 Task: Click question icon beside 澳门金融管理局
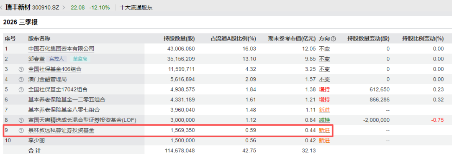(21, 79)
